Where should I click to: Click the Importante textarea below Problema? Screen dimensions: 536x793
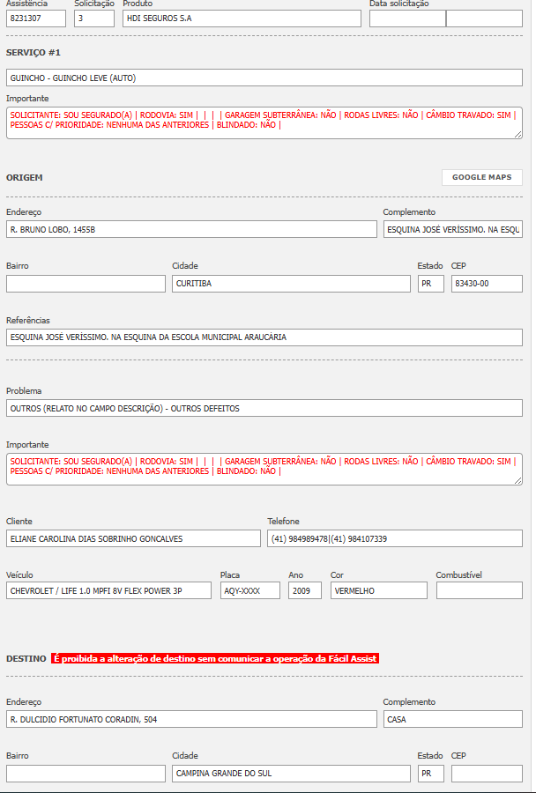pyautogui.click(x=264, y=470)
